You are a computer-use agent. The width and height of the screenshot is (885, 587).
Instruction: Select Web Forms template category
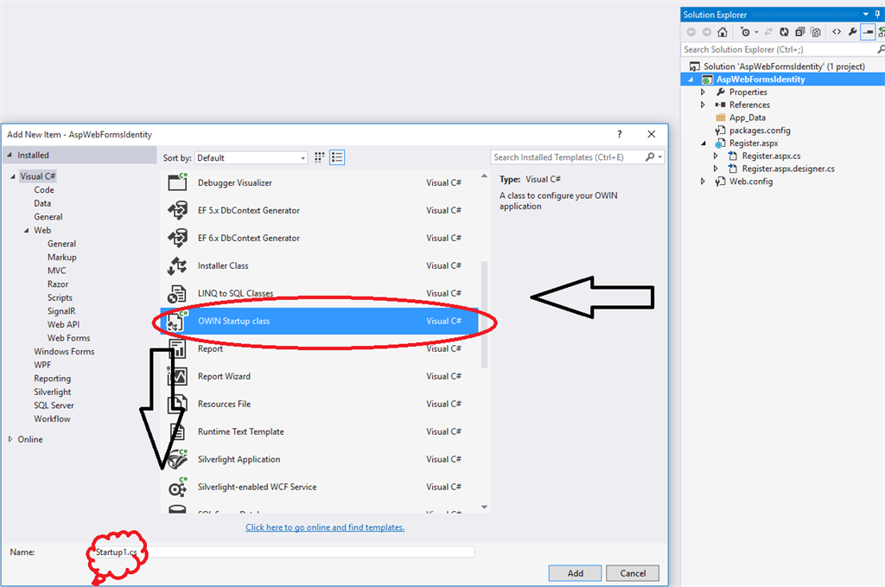(x=69, y=338)
